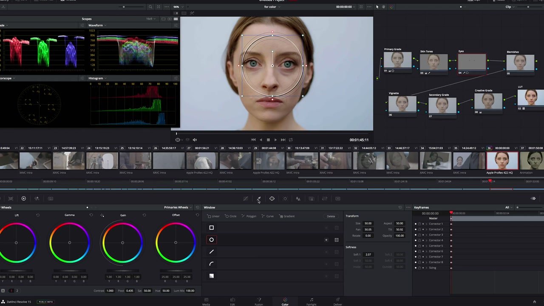Enable Corrector 3 track dot

pos(416,235)
